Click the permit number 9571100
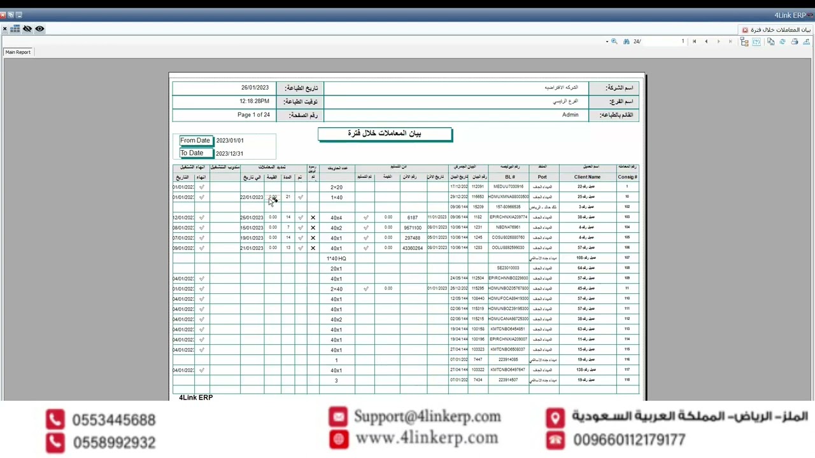The height and width of the screenshot is (458, 815). point(413,228)
